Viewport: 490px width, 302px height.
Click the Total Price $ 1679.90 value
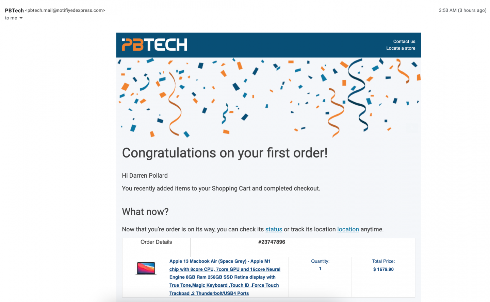pos(383,269)
